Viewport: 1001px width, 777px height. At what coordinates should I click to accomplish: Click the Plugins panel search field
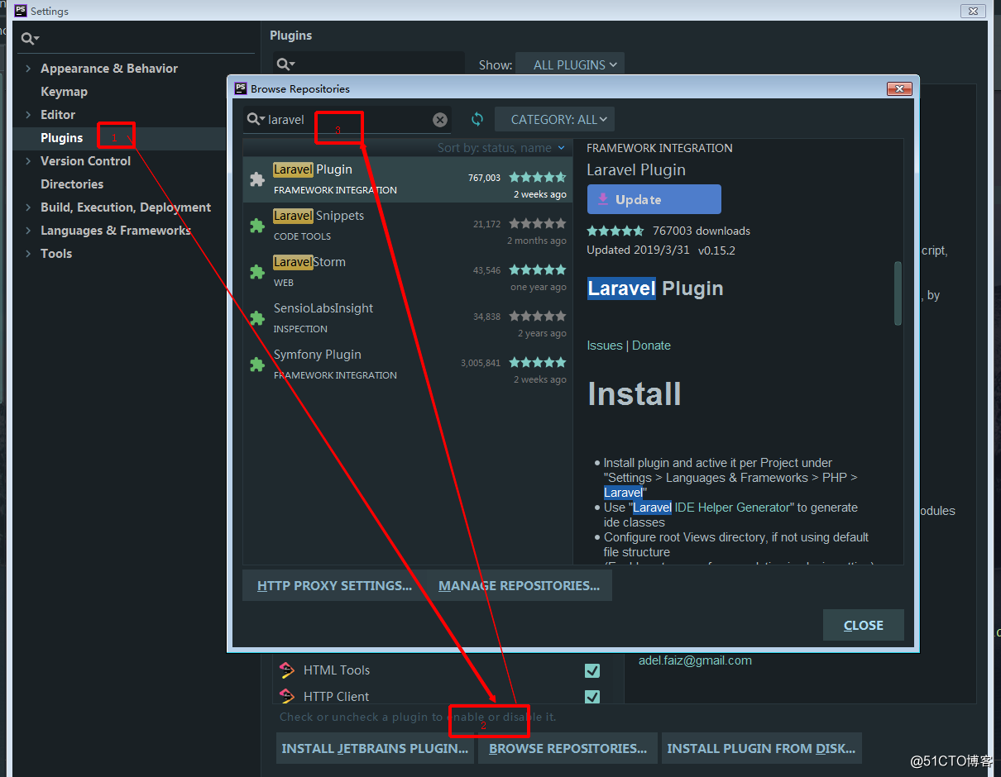point(369,64)
